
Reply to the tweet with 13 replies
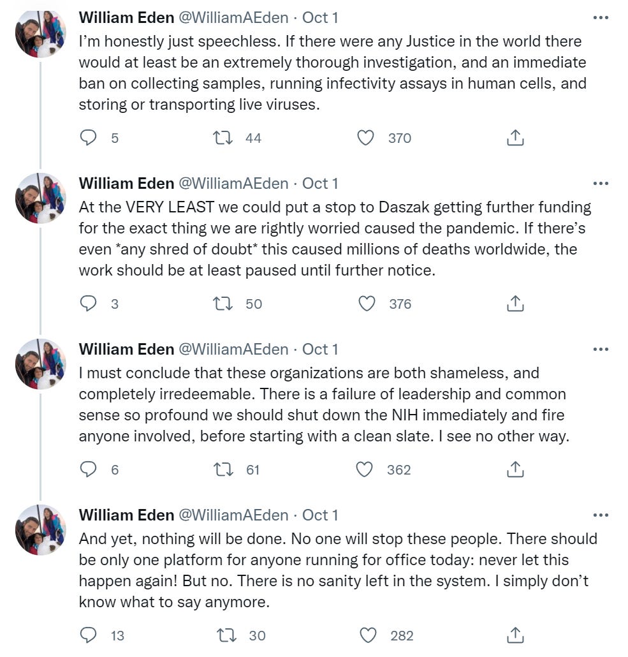(x=88, y=635)
